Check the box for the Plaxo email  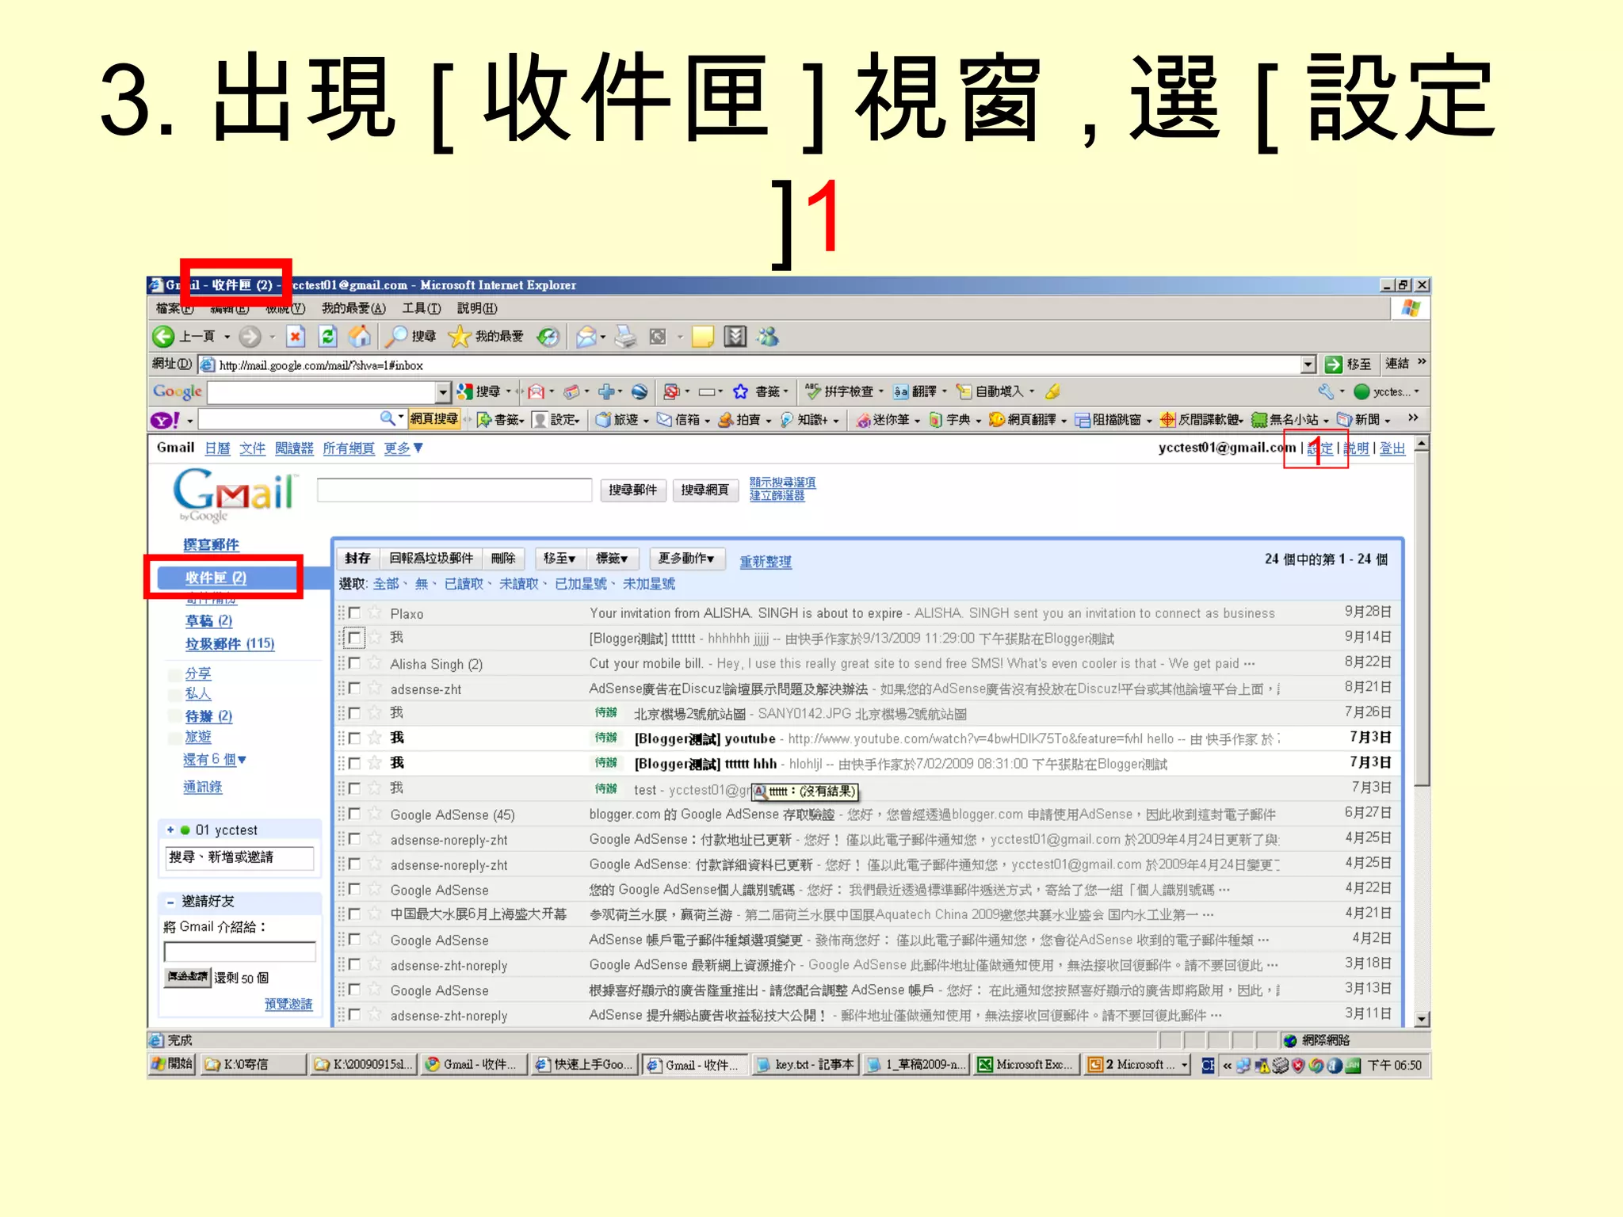[x=354, y=612]
